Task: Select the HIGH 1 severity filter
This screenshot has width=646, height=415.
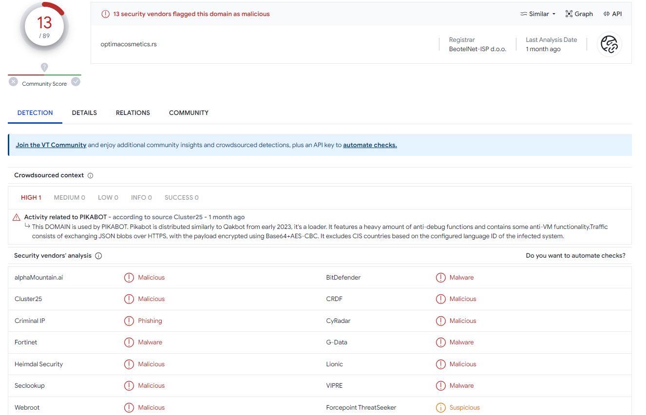Action: (x=31, y=198)
